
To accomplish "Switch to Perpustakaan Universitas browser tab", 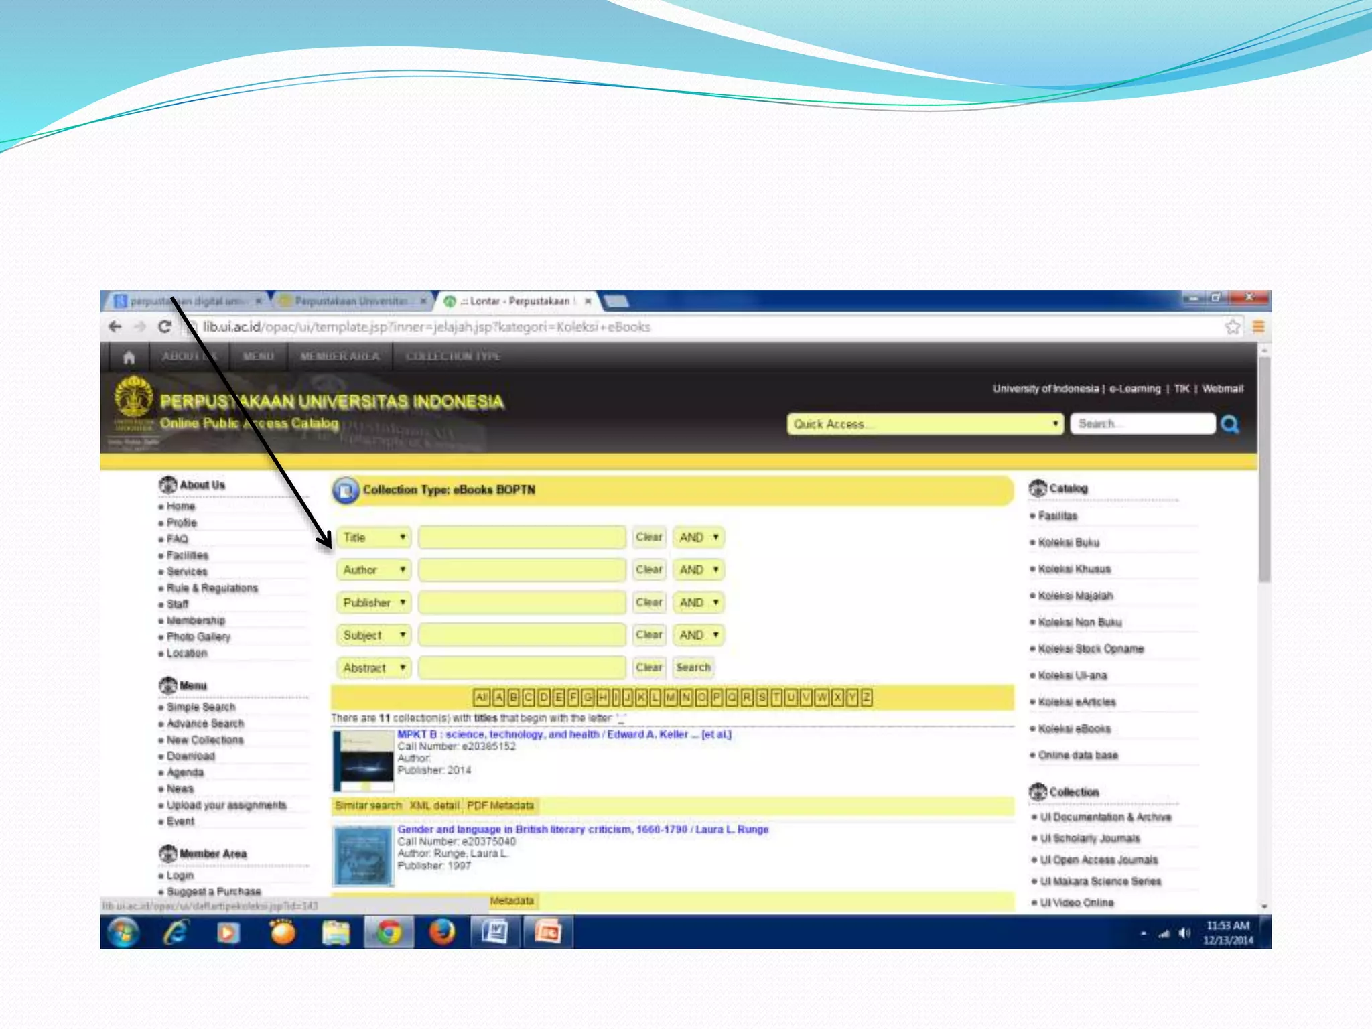I will click(x=352, y=301).
